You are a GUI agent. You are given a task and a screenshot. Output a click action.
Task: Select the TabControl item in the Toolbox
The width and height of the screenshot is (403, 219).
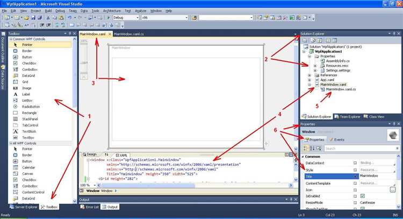(40, 125)
